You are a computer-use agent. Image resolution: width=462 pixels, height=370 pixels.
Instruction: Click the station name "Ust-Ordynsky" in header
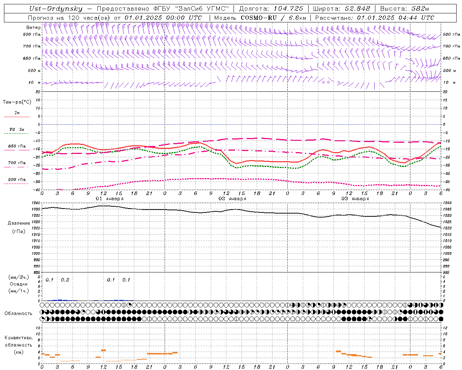(x=56, y=9)
